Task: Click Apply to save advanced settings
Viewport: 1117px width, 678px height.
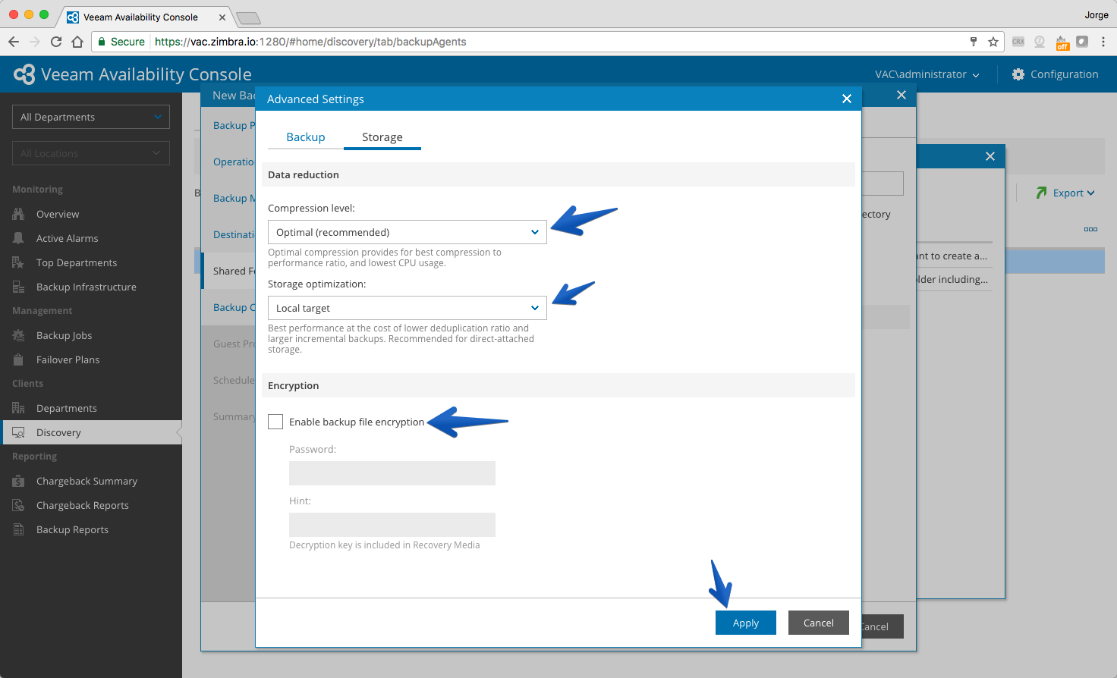Action: click(746, 623)
